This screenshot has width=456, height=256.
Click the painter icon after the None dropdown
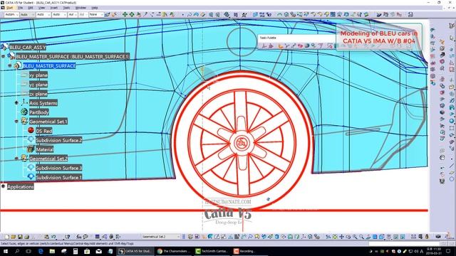108,14
